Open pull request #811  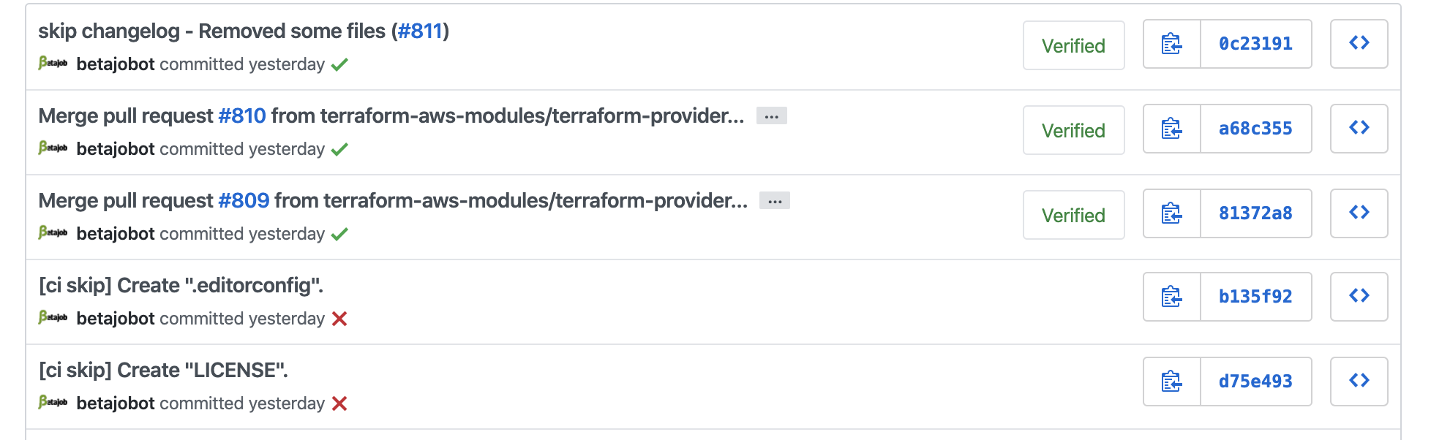[418, 31]
